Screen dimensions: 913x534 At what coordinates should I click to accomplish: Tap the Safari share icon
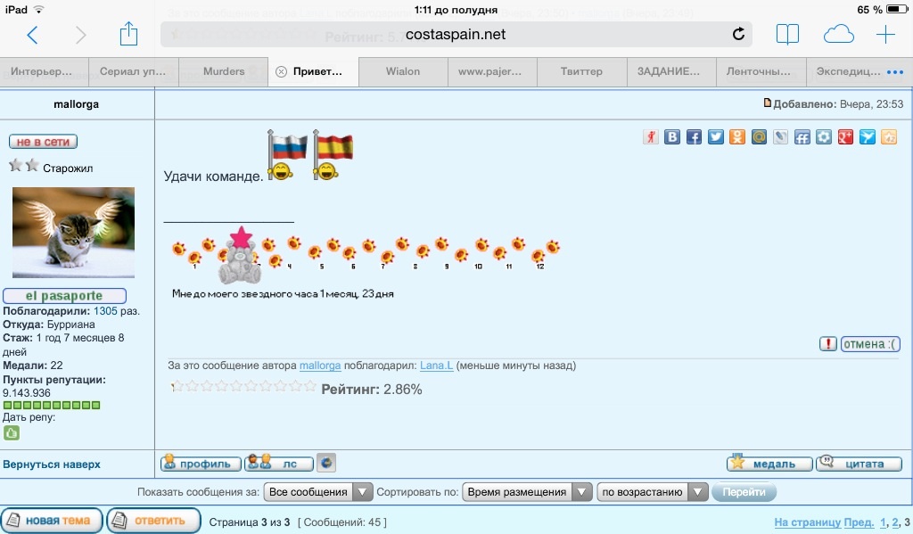[x=128, y=34]
